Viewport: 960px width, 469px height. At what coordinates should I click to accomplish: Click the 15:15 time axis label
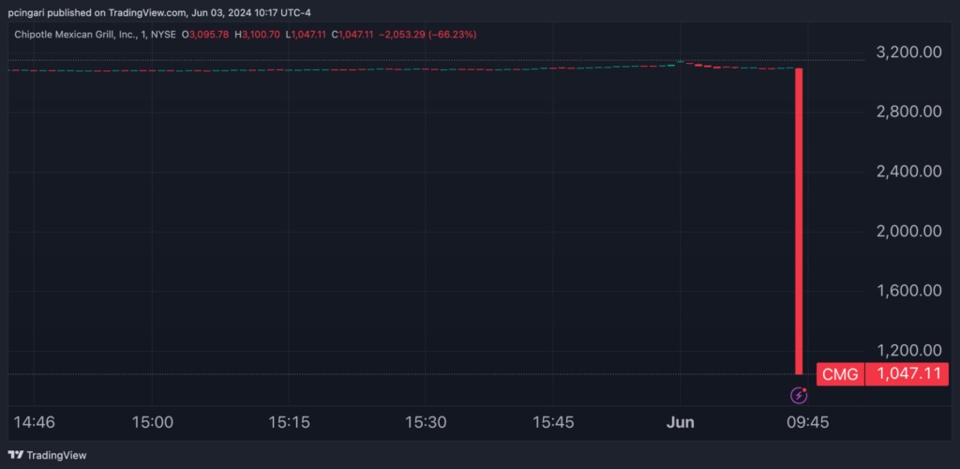[x=288, y=422]
